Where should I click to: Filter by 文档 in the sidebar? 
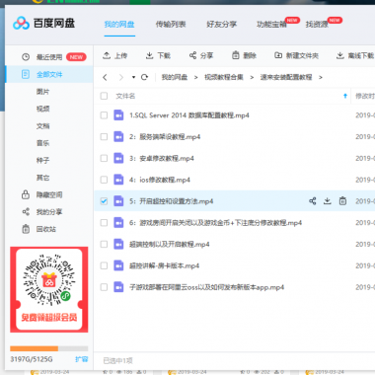coord(42,126)
